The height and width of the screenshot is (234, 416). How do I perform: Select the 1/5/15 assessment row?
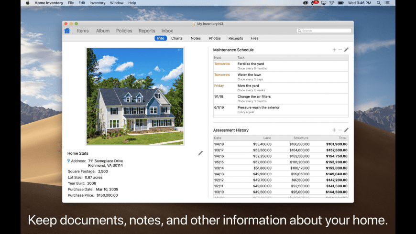tap(281, 162)
